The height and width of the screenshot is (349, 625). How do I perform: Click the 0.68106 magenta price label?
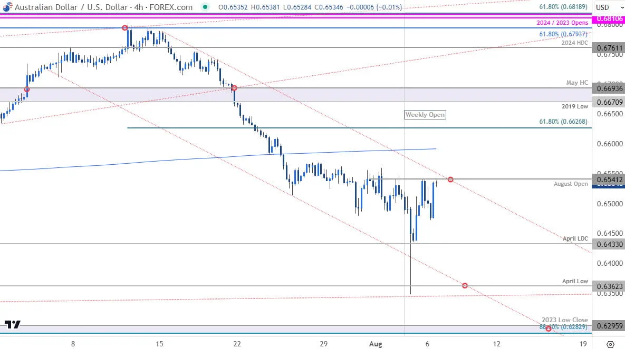(x=609, y=19)
